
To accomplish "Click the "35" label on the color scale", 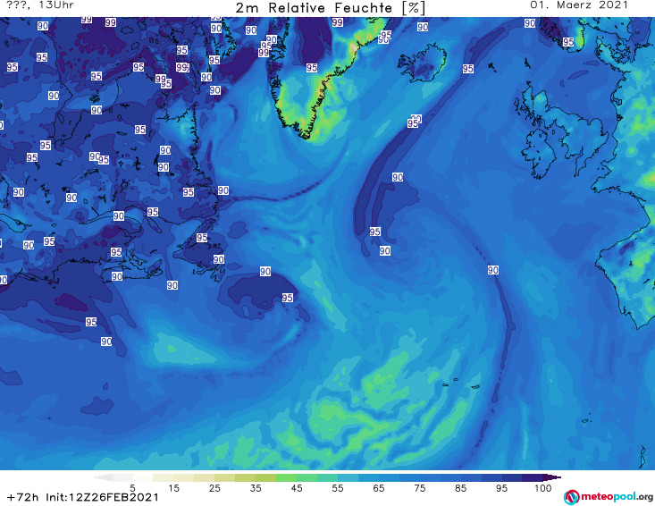I will (256, 488).
